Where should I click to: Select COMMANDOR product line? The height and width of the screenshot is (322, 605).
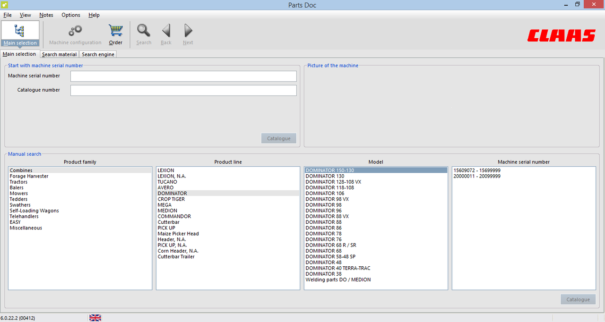[228, 216]
